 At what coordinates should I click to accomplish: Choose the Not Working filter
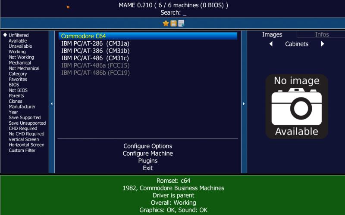(x=21, y=57)
